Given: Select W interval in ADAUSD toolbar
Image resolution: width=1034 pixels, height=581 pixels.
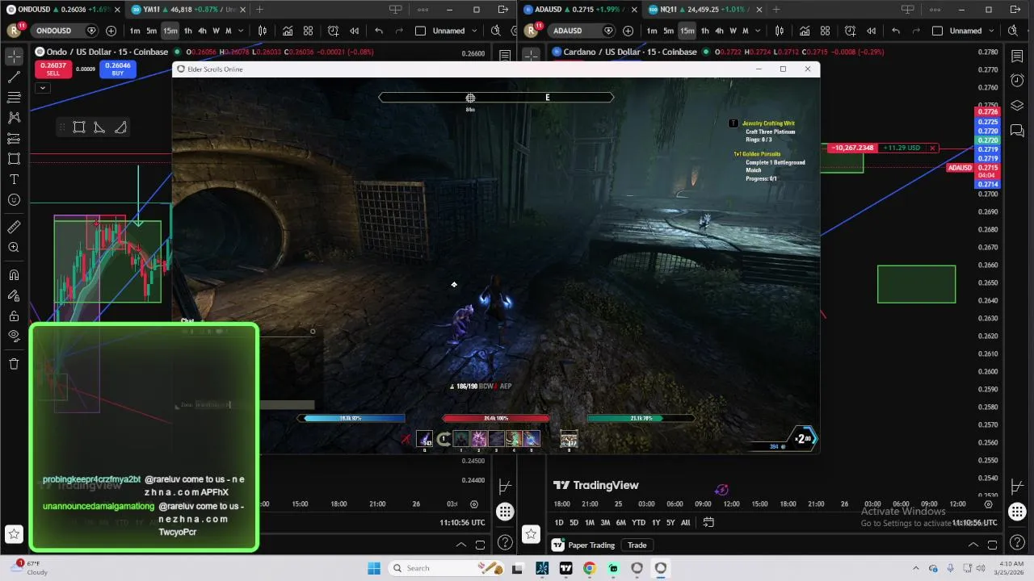Looking at the screenshot, I should click(733, 31).
